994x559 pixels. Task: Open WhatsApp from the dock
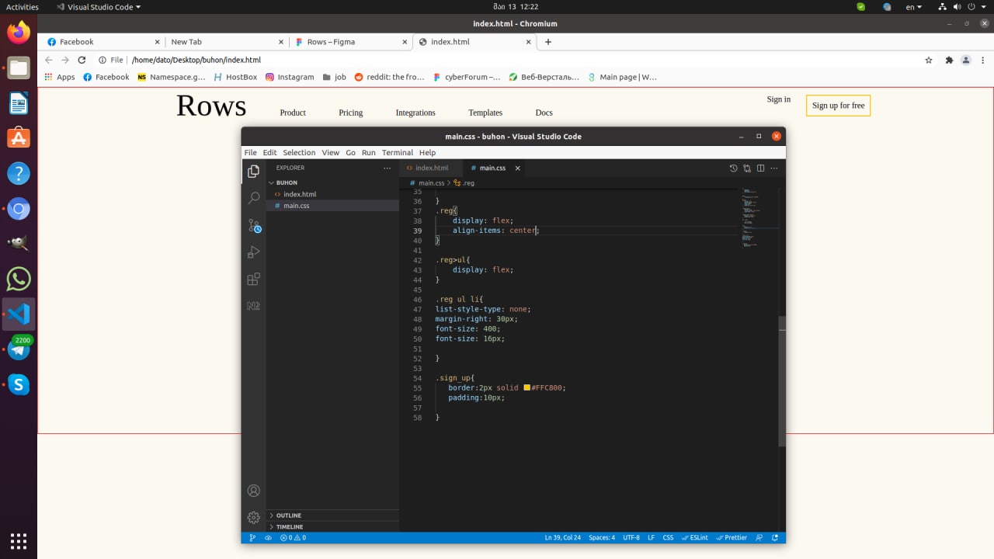point(19,279)
